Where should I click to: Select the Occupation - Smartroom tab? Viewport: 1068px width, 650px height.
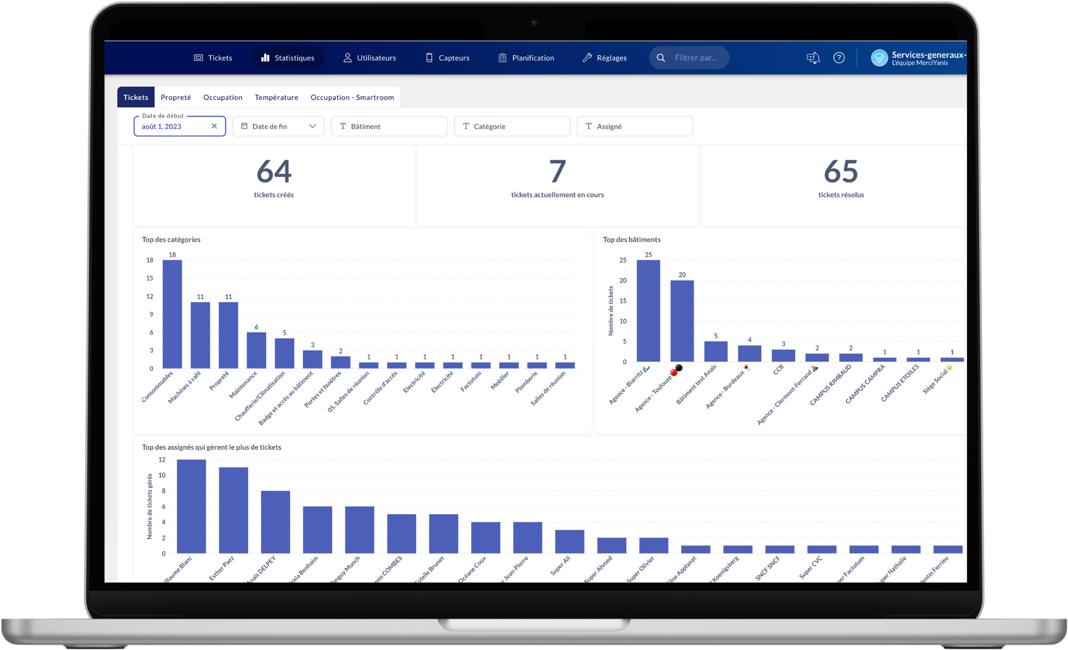[352, 97]
